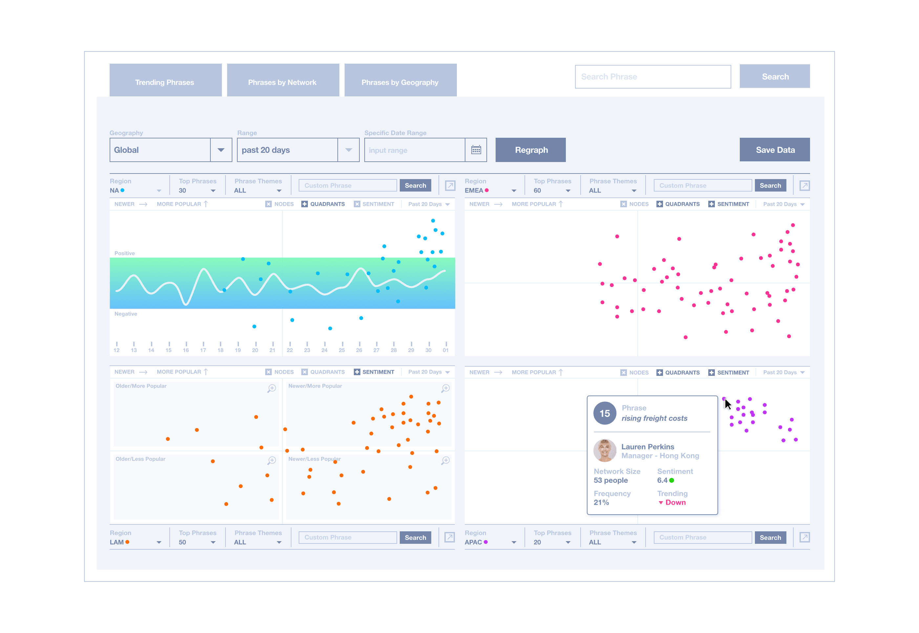Toggle SENTIMENT checkbox in the EMEA chart

point(712,204)
